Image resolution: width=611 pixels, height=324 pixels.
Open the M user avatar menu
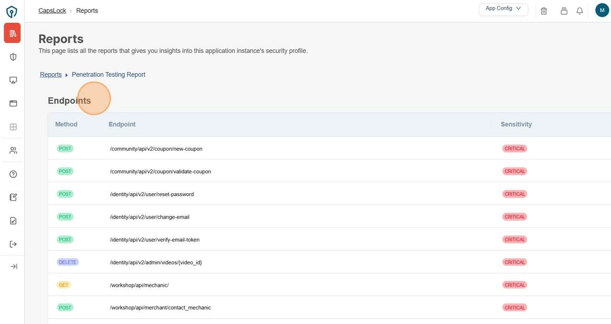click(602, 10)
